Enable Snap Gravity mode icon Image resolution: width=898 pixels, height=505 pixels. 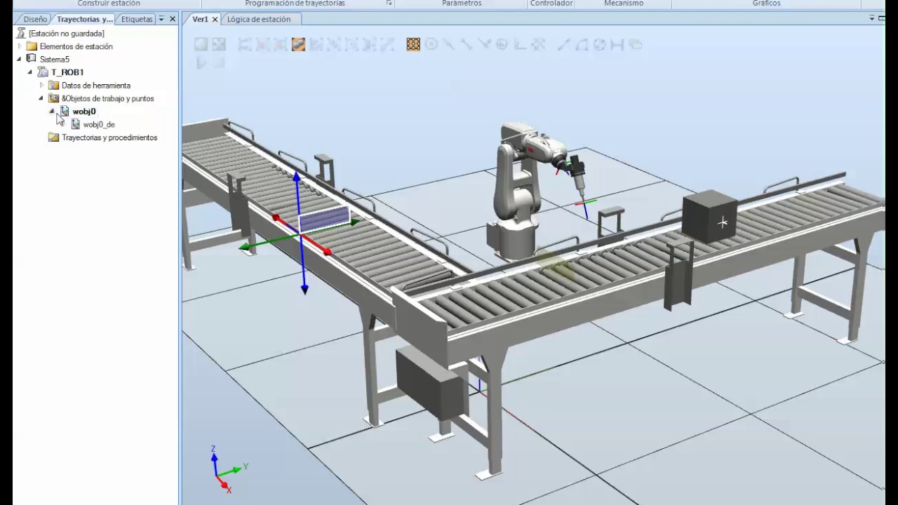(502, 45)
